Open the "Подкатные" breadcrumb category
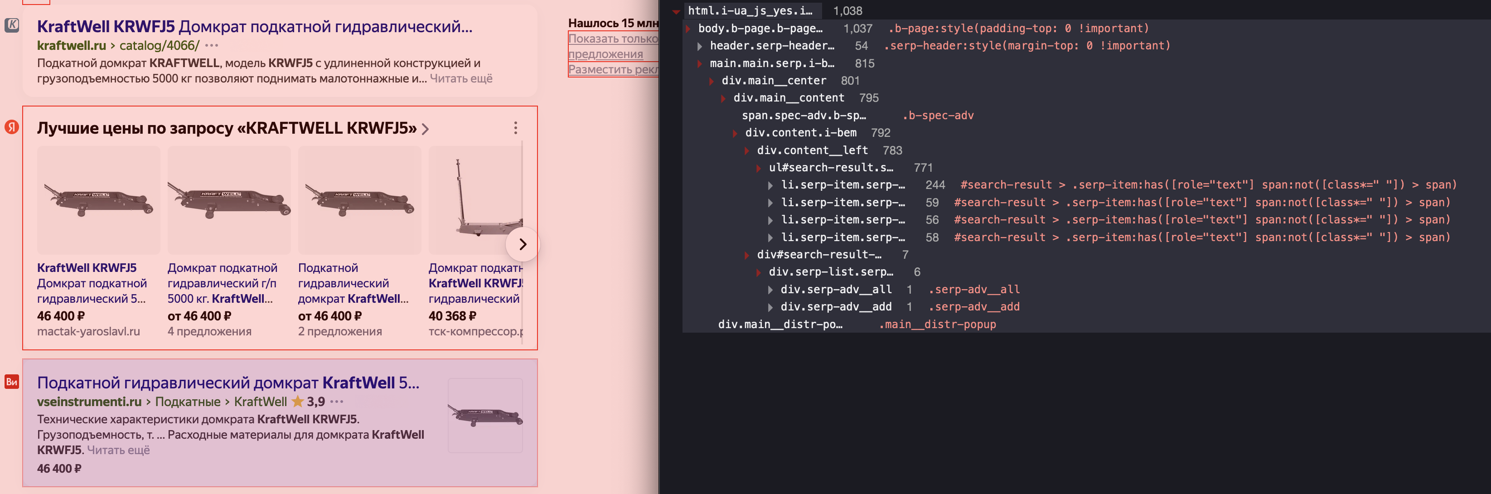 point(187,402)
